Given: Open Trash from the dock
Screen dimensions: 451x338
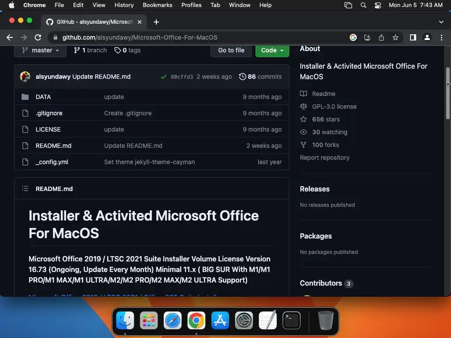Looking at the screenshot, I should click(x=325, y=320).
